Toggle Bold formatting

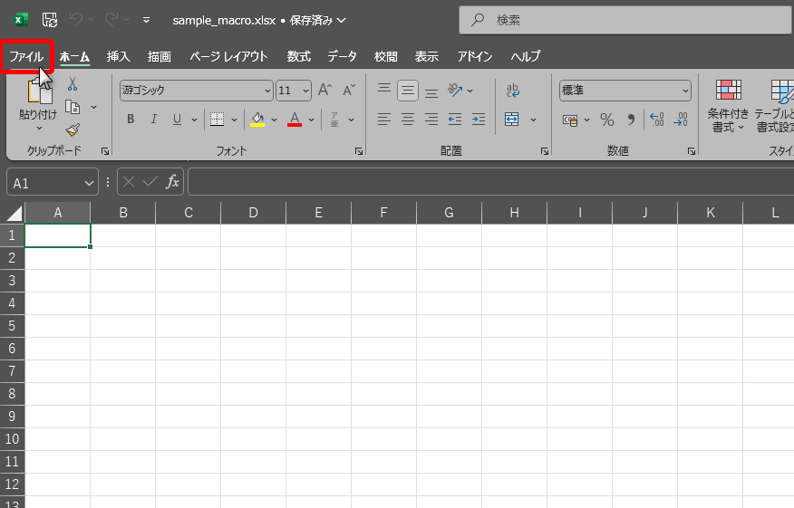(131, 120)
